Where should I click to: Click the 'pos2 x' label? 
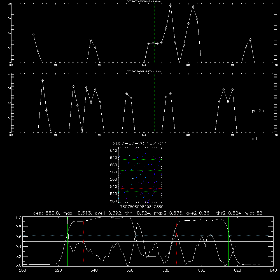click(258, 111)
